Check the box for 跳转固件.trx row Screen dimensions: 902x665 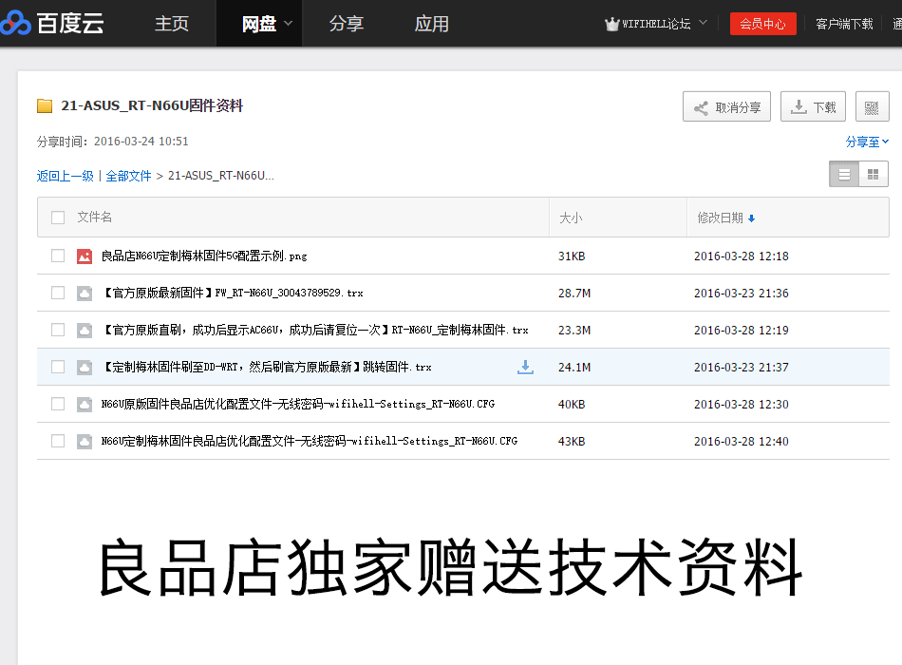[x=58, y=367]
